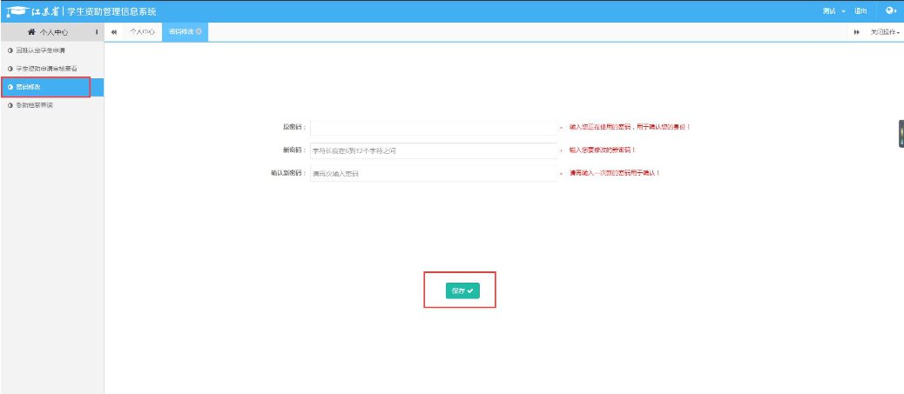The width and height of the screenshot is (904, 394).
Task: Expand the 关闭操作 dropdown
Action: (885, 32)
